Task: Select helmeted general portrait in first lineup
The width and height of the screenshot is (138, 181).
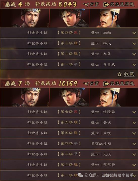Action: tap(25, 18)
